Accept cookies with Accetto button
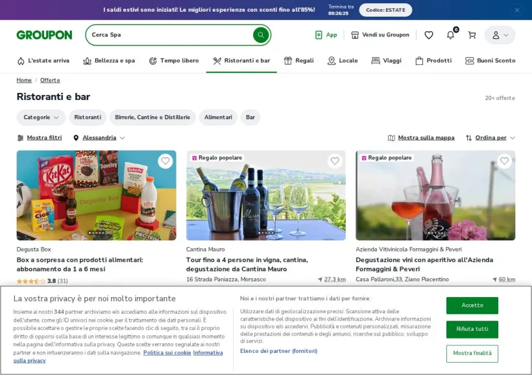 click(472, 305)
